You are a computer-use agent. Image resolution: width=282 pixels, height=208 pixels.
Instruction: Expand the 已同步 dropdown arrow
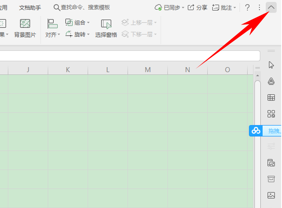[x=183, y=8]
